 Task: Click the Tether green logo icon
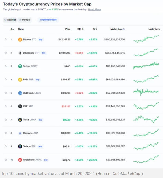tap(20, 66)
